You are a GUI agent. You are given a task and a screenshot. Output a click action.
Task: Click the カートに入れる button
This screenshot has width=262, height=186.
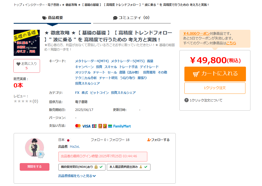(x=215, y=74)
